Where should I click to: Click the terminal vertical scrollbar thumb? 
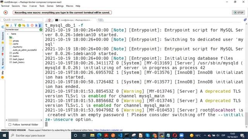click(246, 119)
